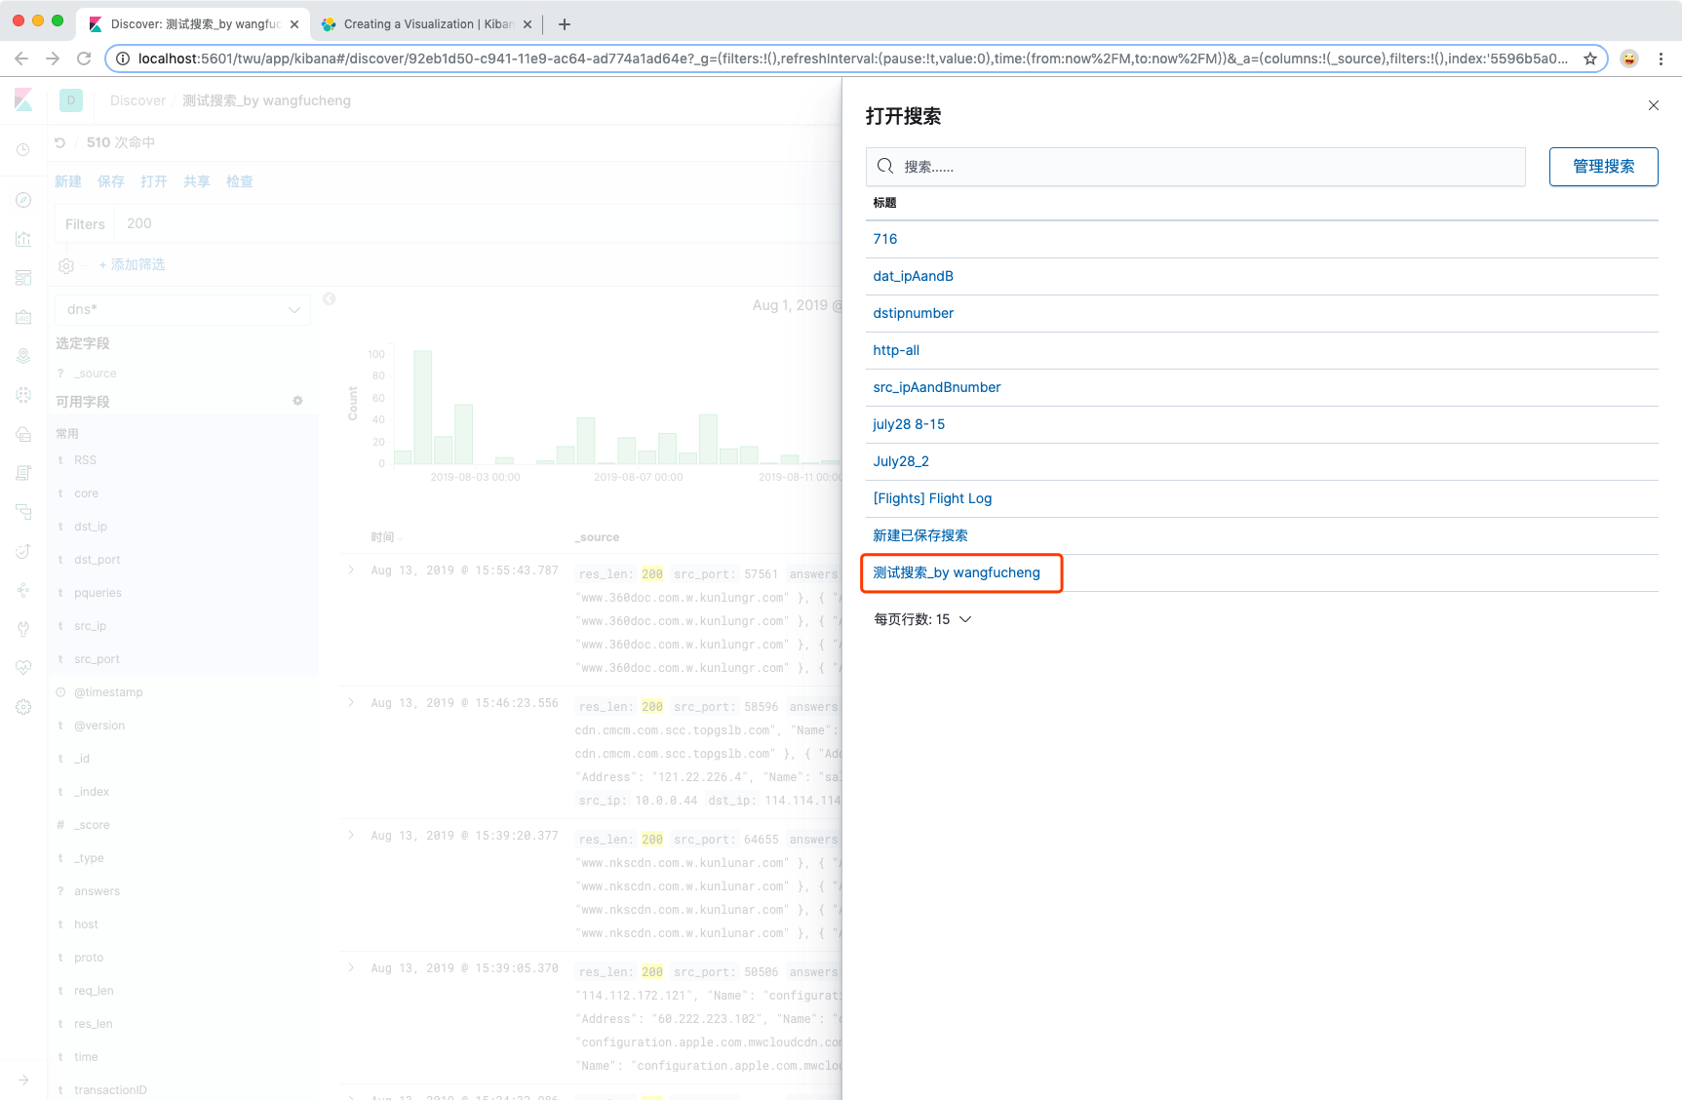Open Machine Learning icon in sidebar
Image resolution: width=1682 pixels, height=1100 pixels.
(x=23, y=395)
